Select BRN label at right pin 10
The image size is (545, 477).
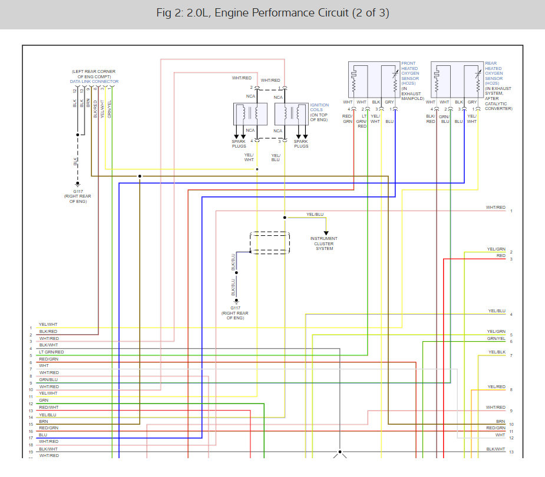coord(500,422)
